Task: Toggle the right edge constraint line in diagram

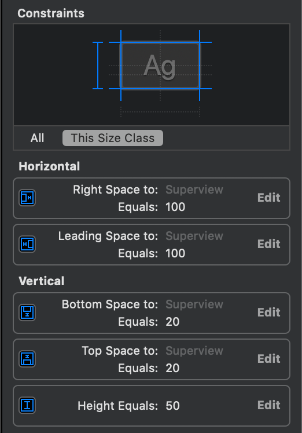Action: tap(200, 66)
